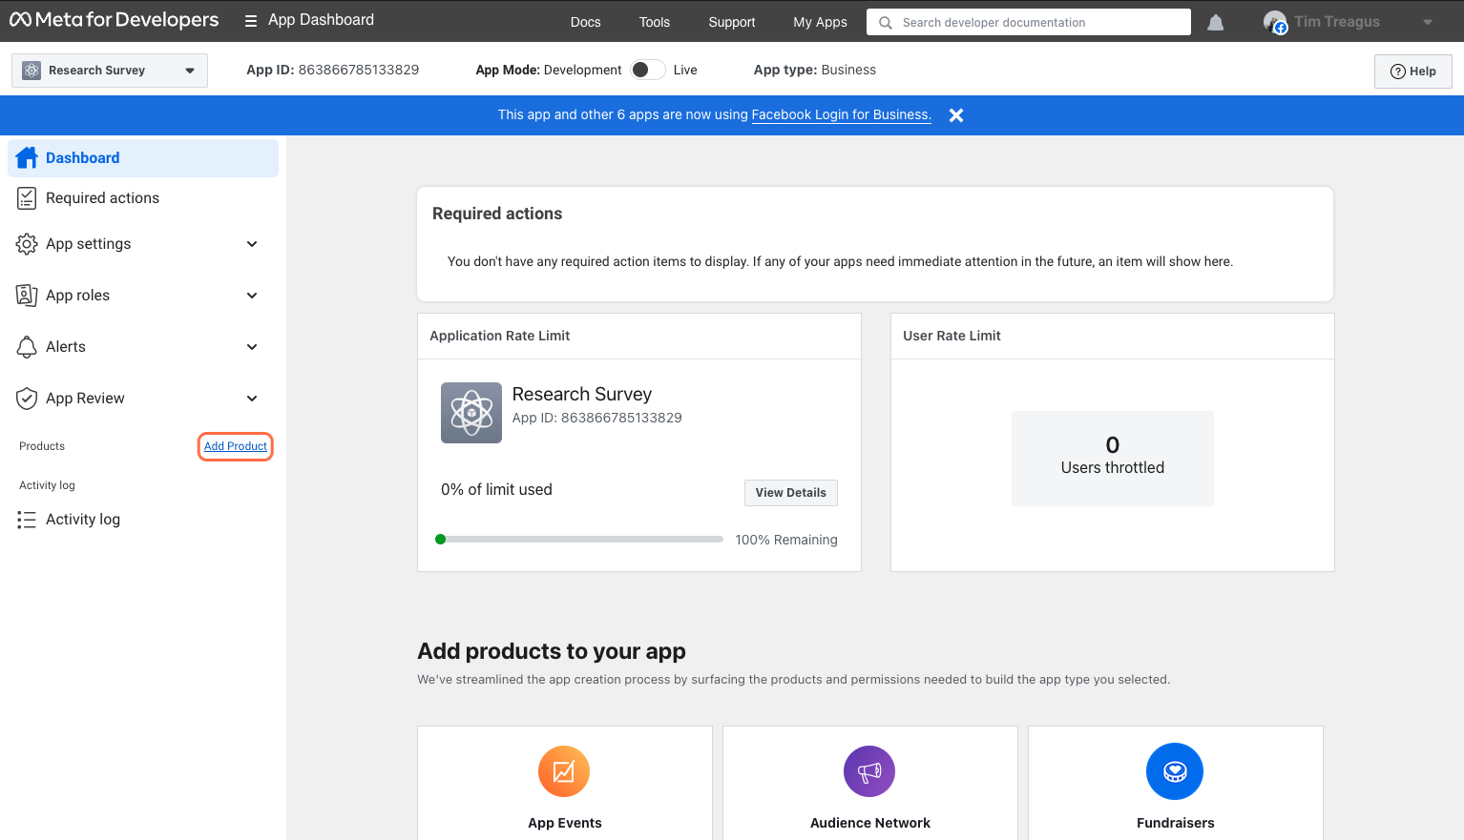
Task: Click the Required actions checklist icon
Action: click(x=27, y=198)
